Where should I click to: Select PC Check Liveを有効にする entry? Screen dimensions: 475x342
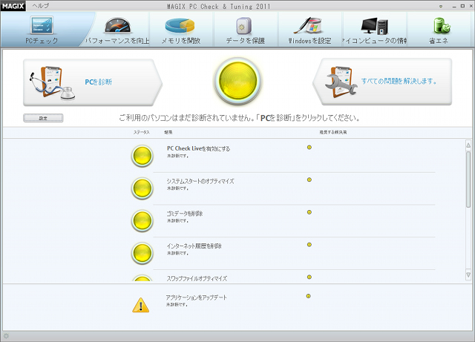pos(198,148)
